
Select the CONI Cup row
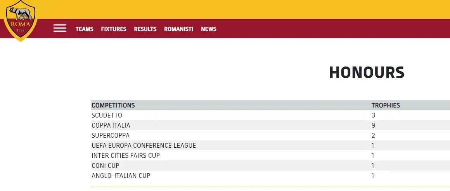coord(106,165)
